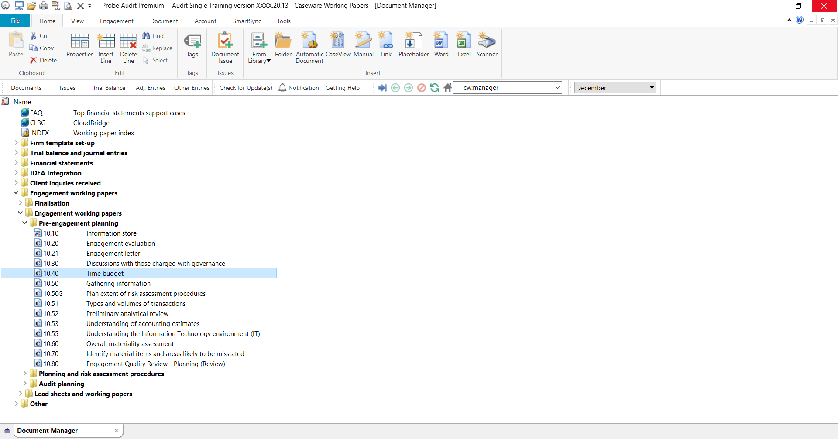Open the December period dropdown
838x439 pixels.
615,88
